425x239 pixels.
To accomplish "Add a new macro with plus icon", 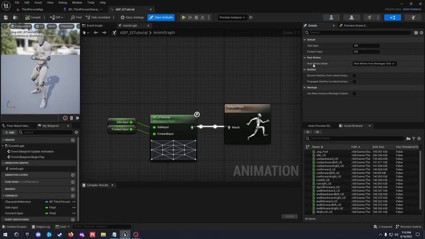I will [x=72, y=189].
